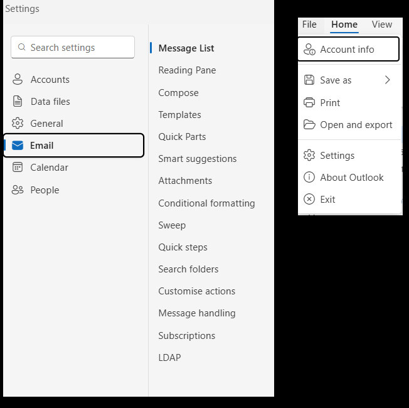Open the Quick steps section
This screenshot has width=409, height=408.
pyautogui.click(x=183, y=247)
